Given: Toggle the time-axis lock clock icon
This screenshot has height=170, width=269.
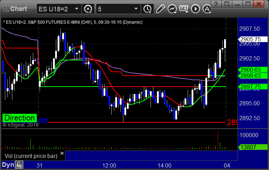Looking at the screenshot, I should point(19,165).
